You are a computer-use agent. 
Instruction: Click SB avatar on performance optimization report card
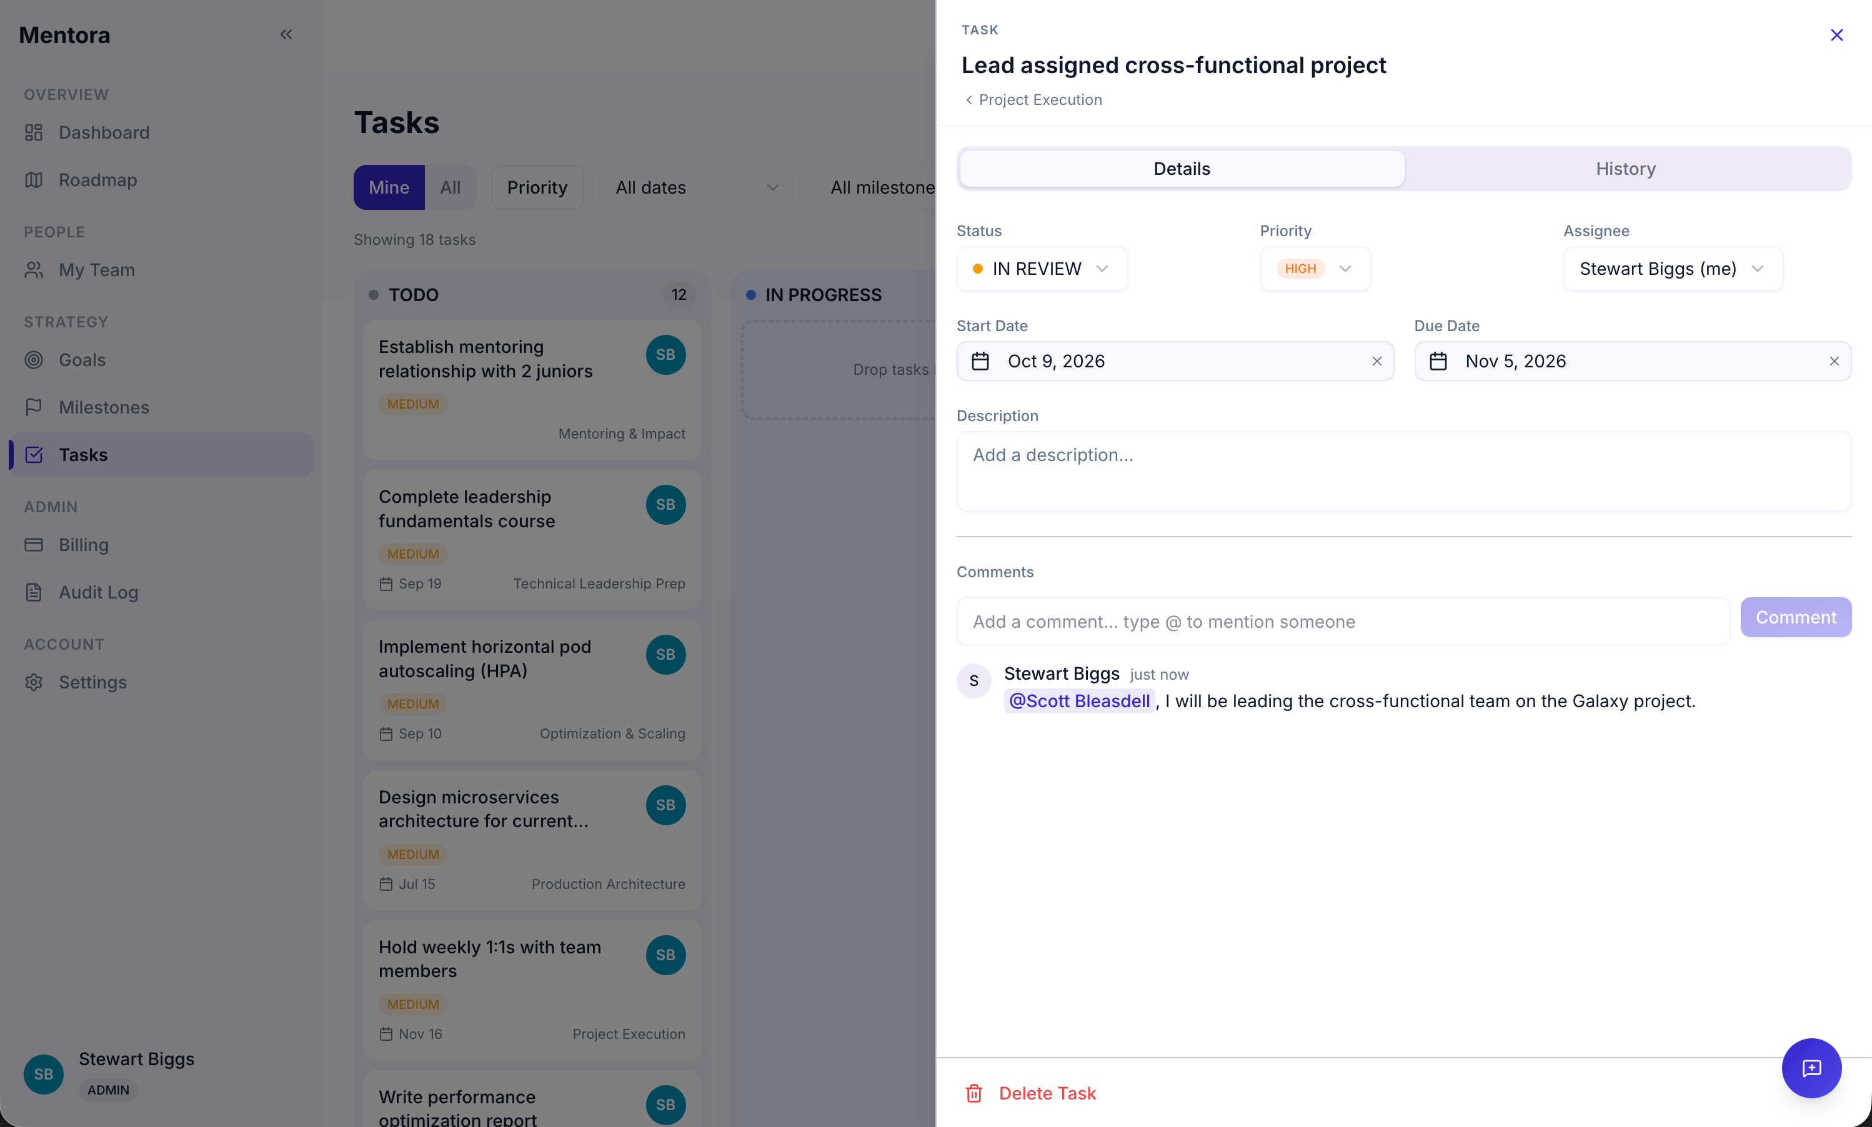coord(665,1105)
